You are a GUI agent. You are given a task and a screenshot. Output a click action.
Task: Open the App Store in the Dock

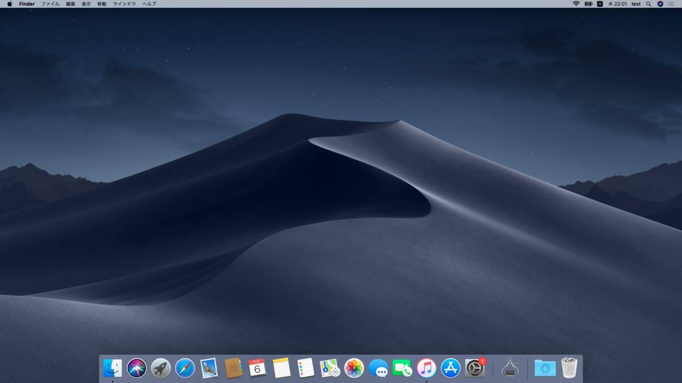[x=451, y=368]
